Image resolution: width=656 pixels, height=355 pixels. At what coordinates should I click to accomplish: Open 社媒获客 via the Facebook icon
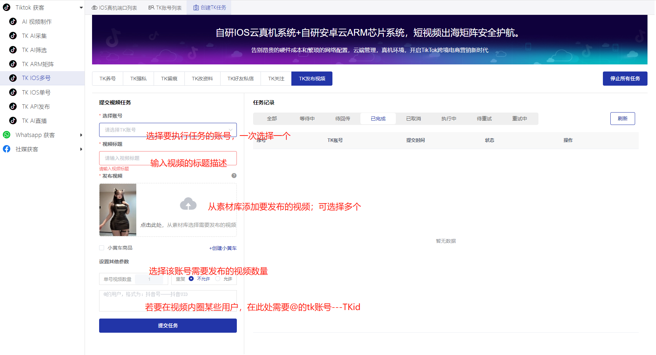pyautogui.click(x=6, y=149)
